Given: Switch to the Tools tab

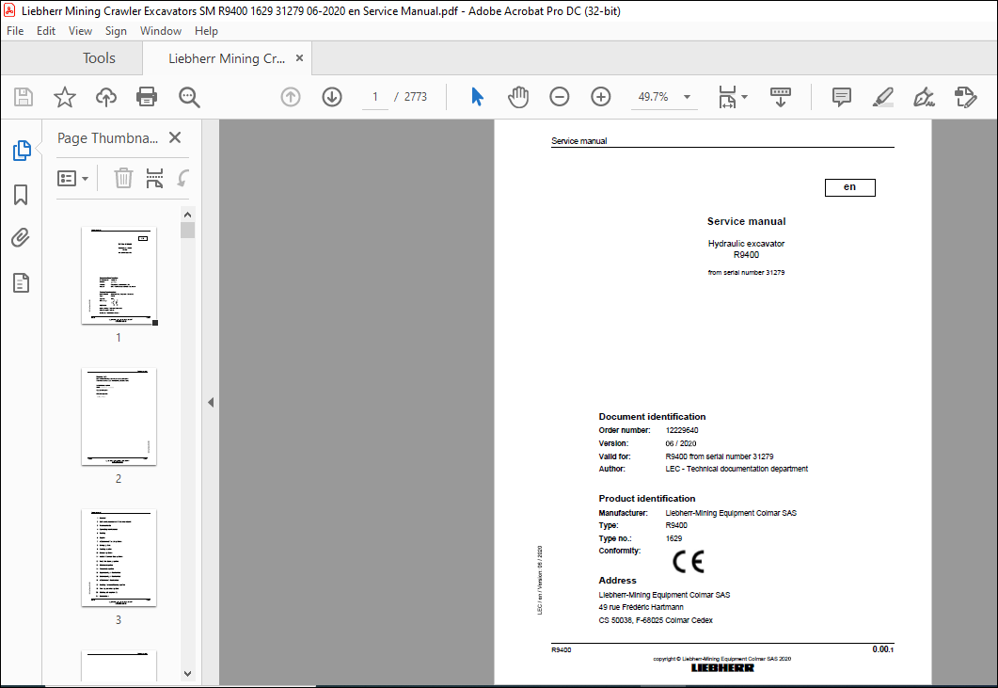Looking at the screenshot, I should point(99,58).
